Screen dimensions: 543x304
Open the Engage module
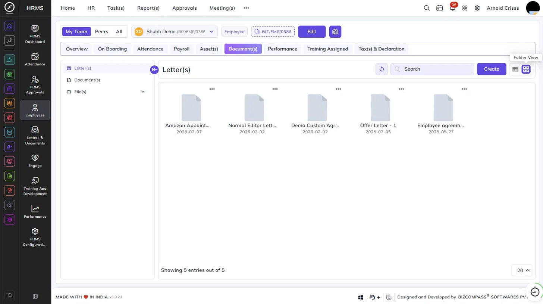point(35,161)
